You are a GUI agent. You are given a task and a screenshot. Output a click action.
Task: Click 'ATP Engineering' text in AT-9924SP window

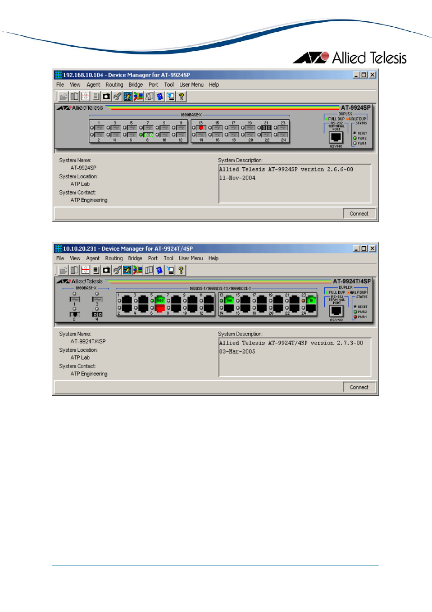point(89,200)
